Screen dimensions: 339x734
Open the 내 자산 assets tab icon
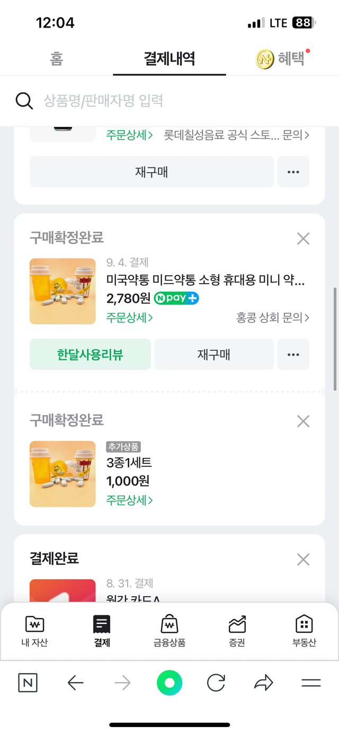click(34, 625)
